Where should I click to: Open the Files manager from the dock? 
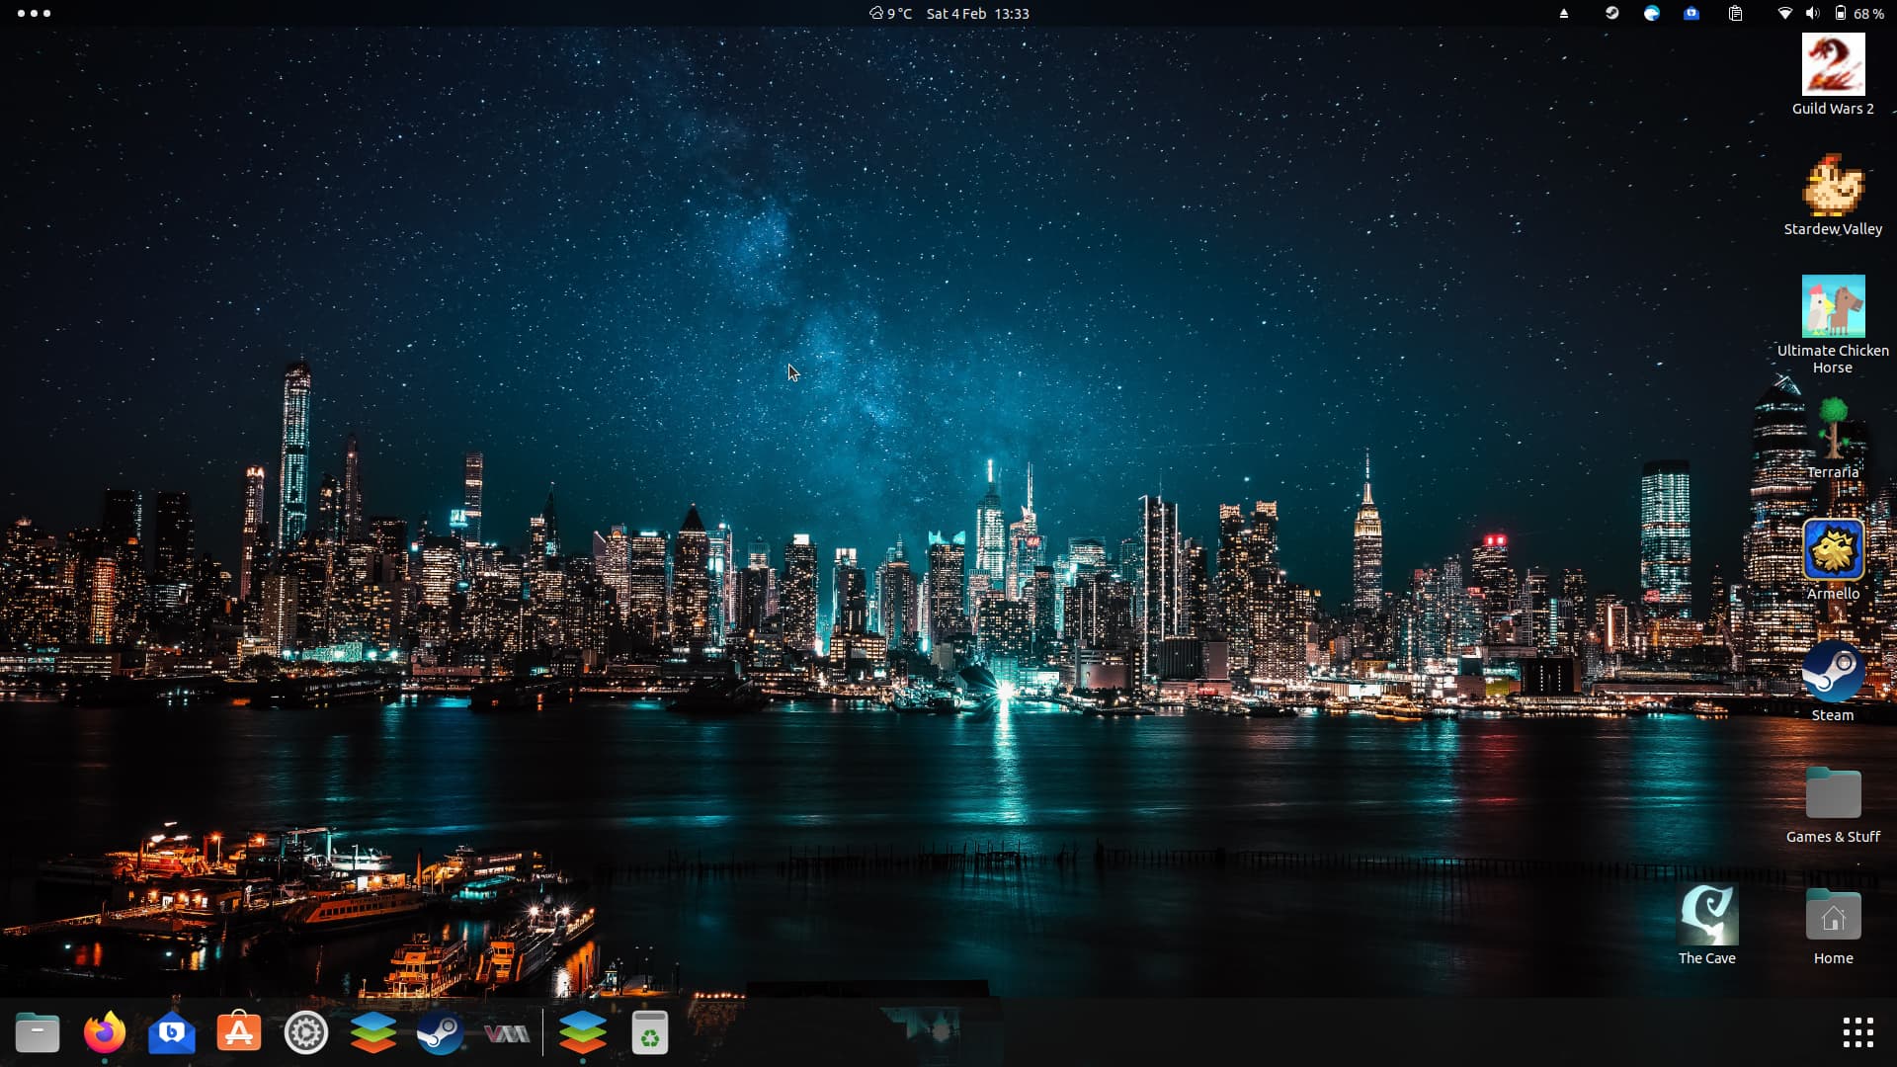click(38, 1033)
